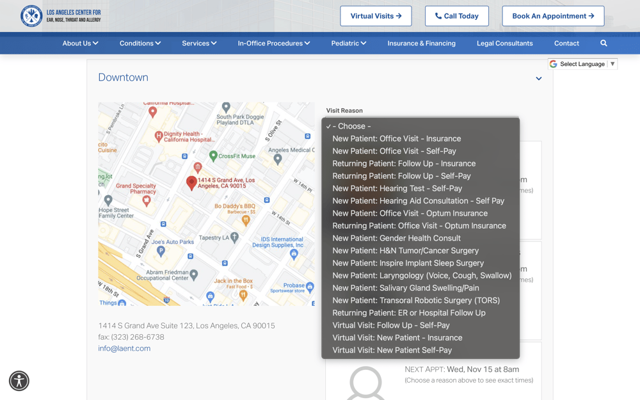The height and width of the screenshot is (400, 640).
Task: Click the 'Visit Reason' label
Action: [344, 111]
